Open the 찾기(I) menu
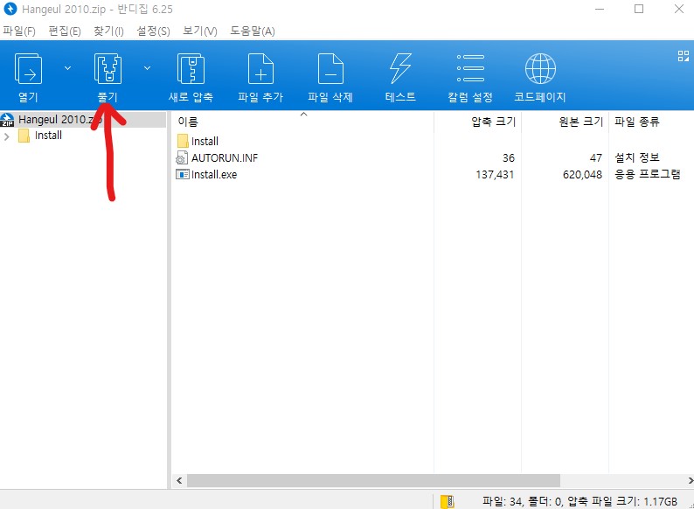Viewport: 694px width, 509px height. coord(108,31)
